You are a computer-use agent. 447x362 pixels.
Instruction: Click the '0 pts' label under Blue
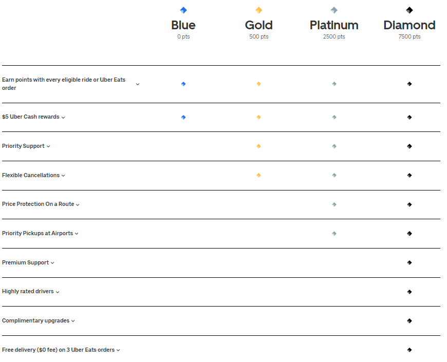pos(183,37)
